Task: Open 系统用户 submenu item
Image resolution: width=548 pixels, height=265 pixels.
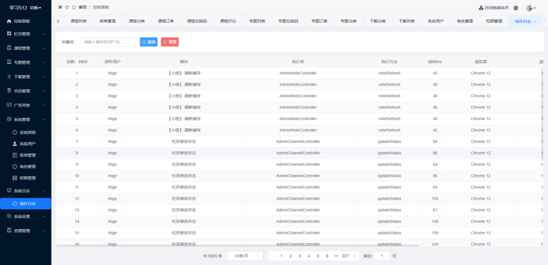Action: click(x=25, y=143)
